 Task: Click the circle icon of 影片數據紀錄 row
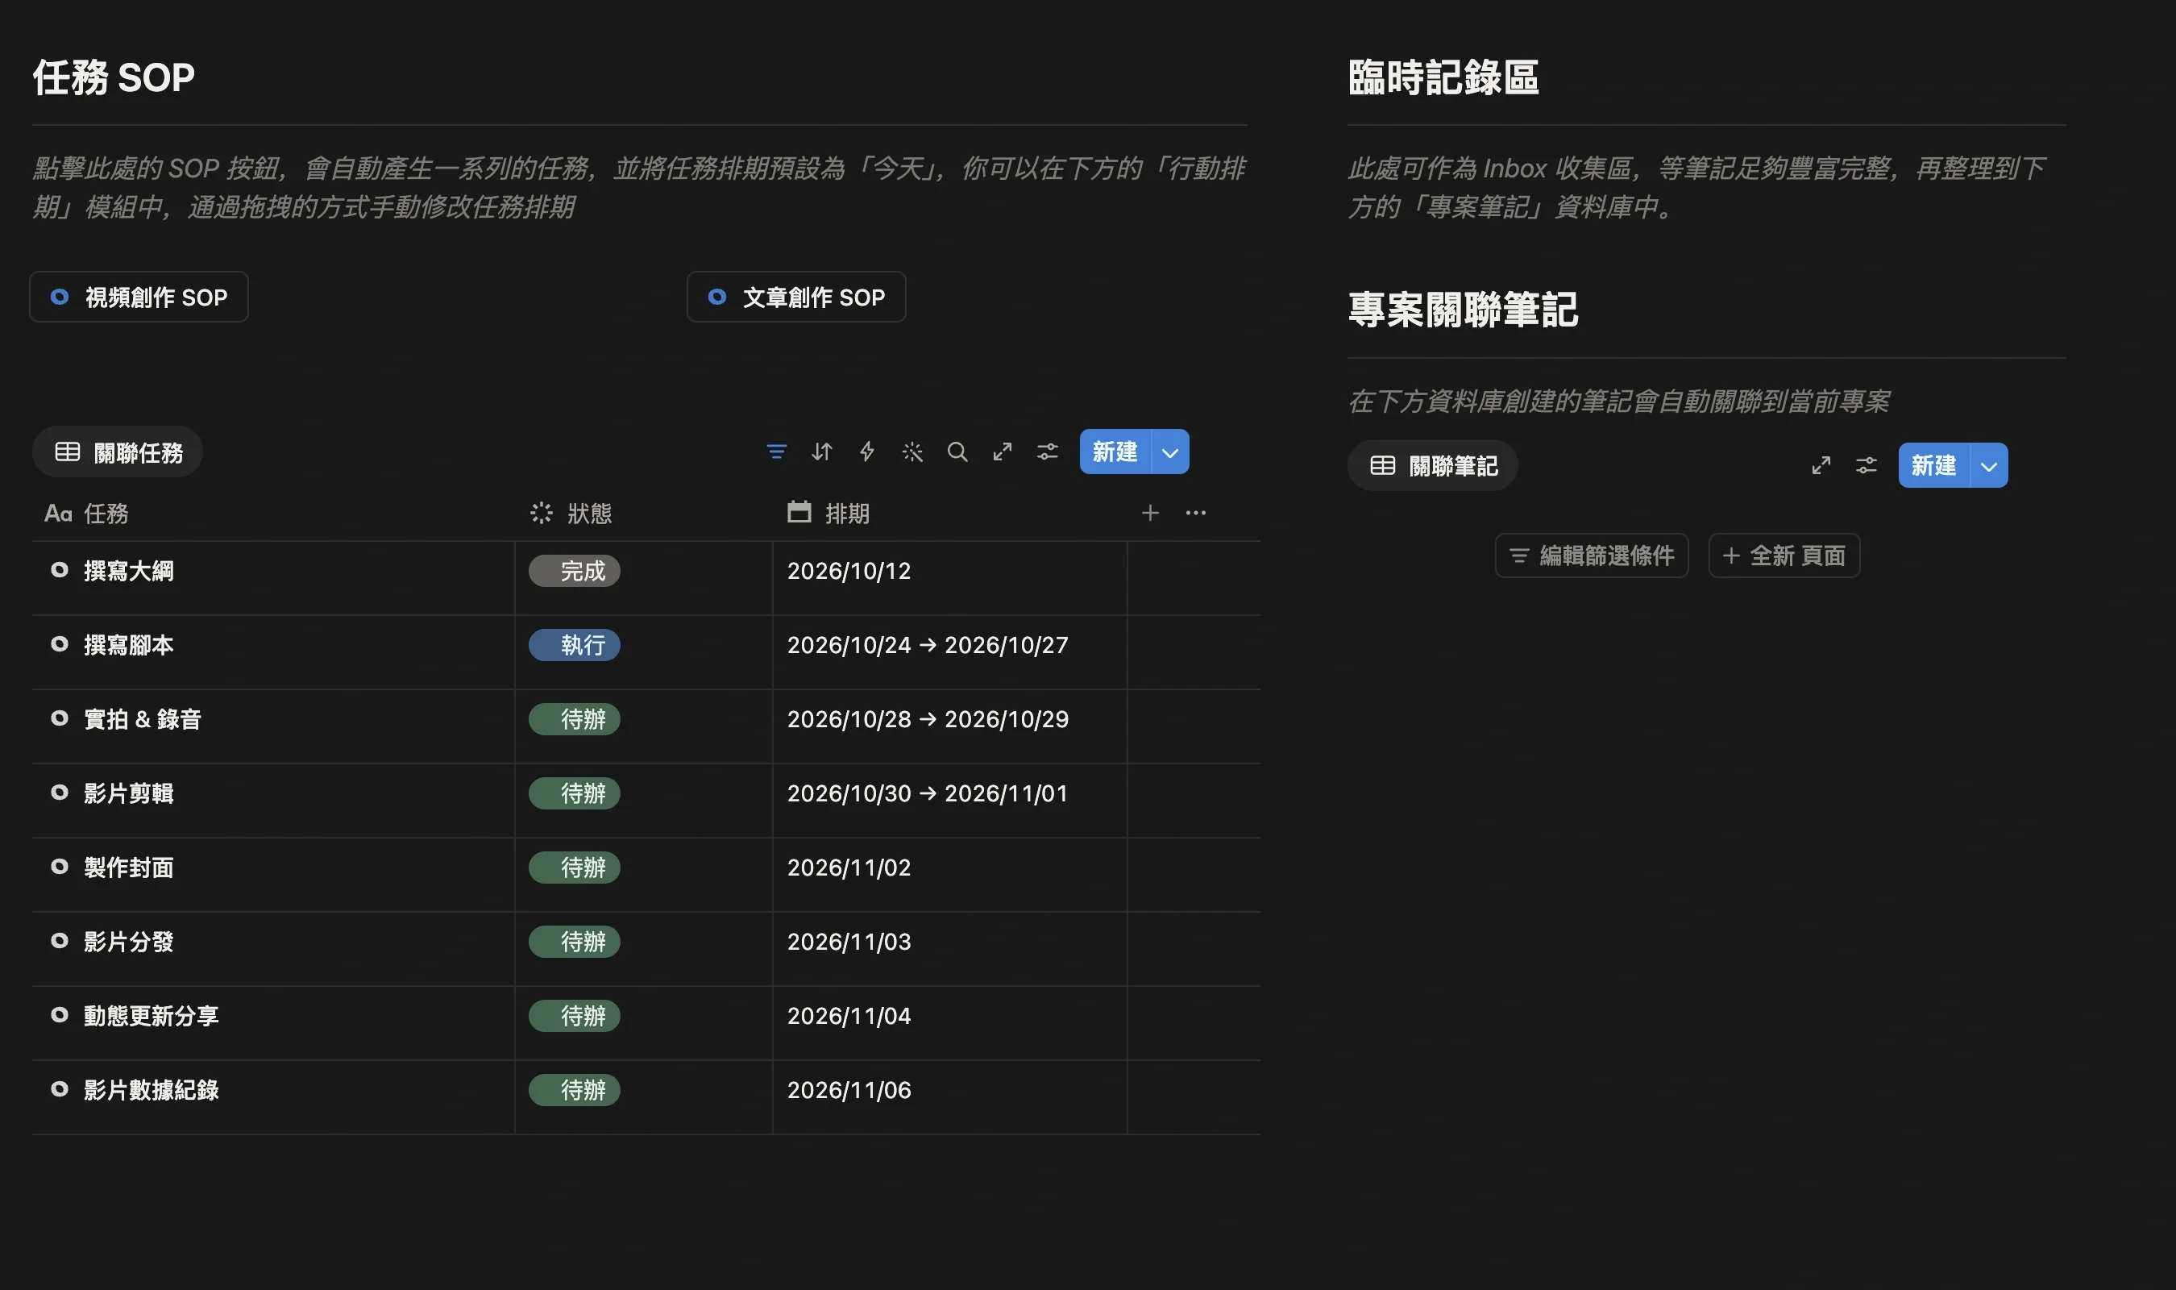pos(59,1089)
